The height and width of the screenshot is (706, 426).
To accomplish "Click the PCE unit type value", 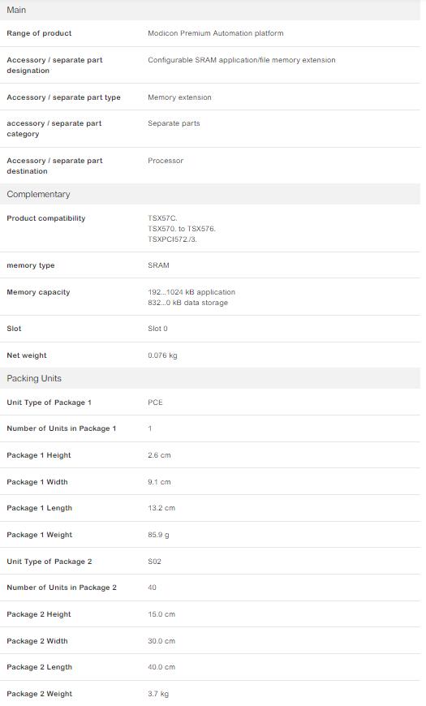I will (x=155, y=403).
